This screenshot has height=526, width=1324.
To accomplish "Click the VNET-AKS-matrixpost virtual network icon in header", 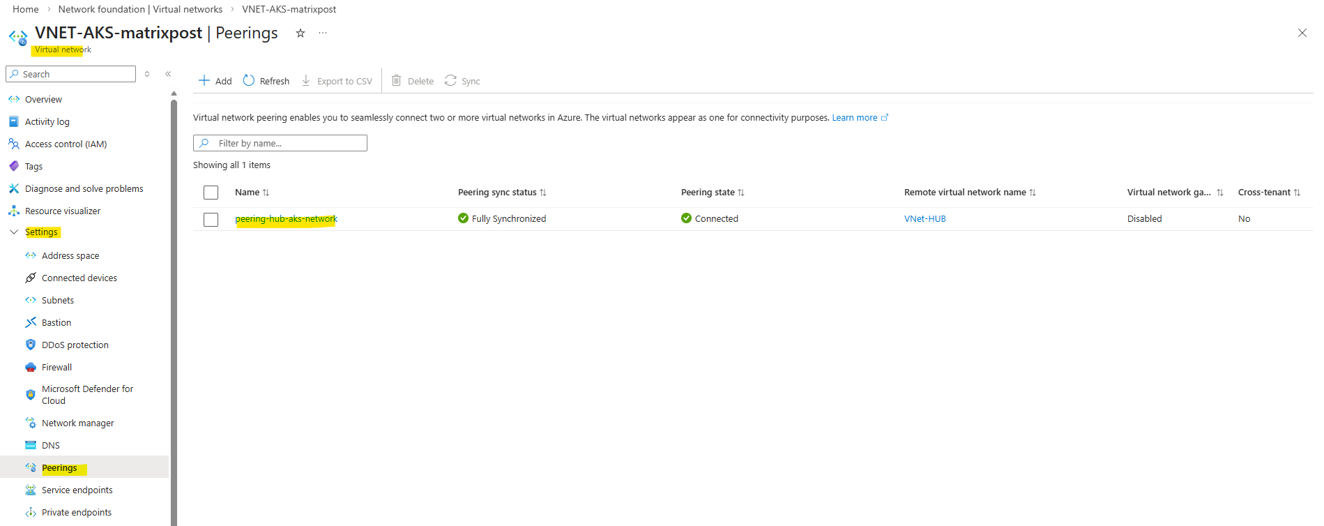I will [x=18, y=38].
